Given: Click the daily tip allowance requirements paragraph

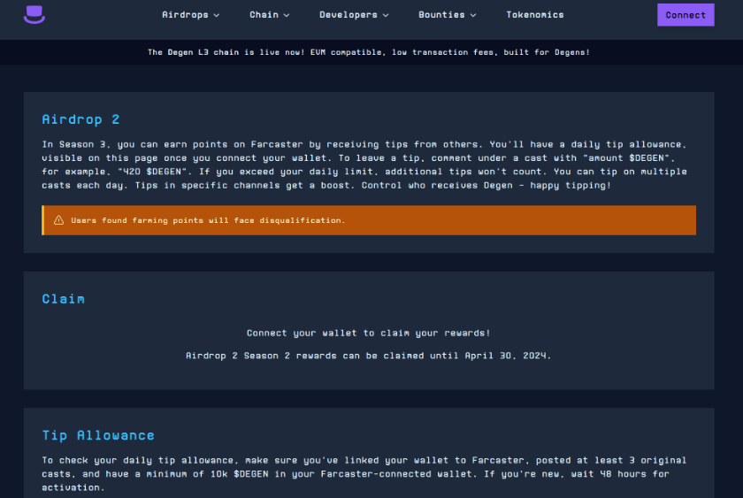Looking at the screenshot, I should [x=364, y=474].
